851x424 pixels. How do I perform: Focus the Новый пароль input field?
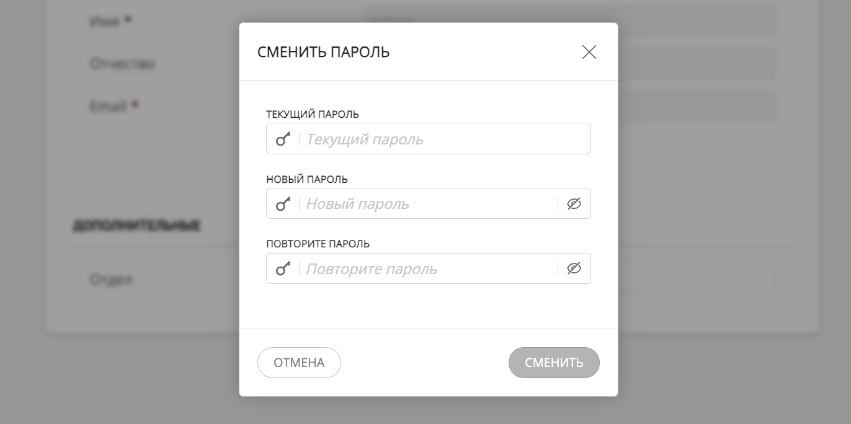[x=428, y=203]
